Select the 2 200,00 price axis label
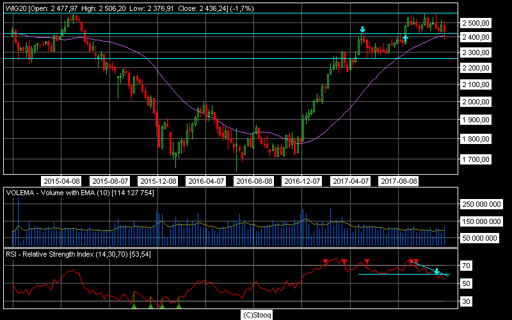 tap(476, 68)
